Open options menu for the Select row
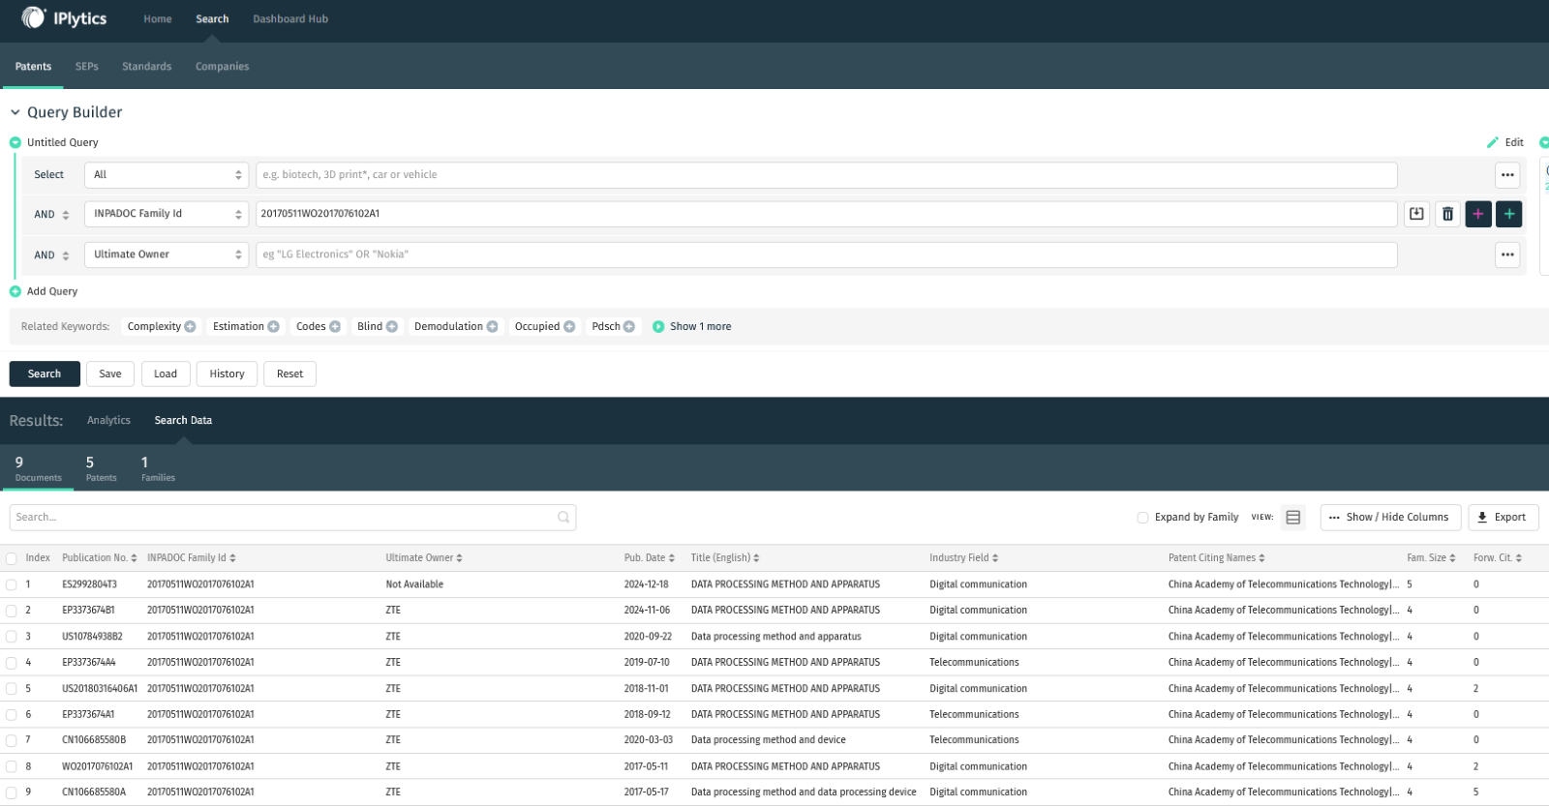Viewport: 1549px width, 807px height. click(x=1507, y=175)
